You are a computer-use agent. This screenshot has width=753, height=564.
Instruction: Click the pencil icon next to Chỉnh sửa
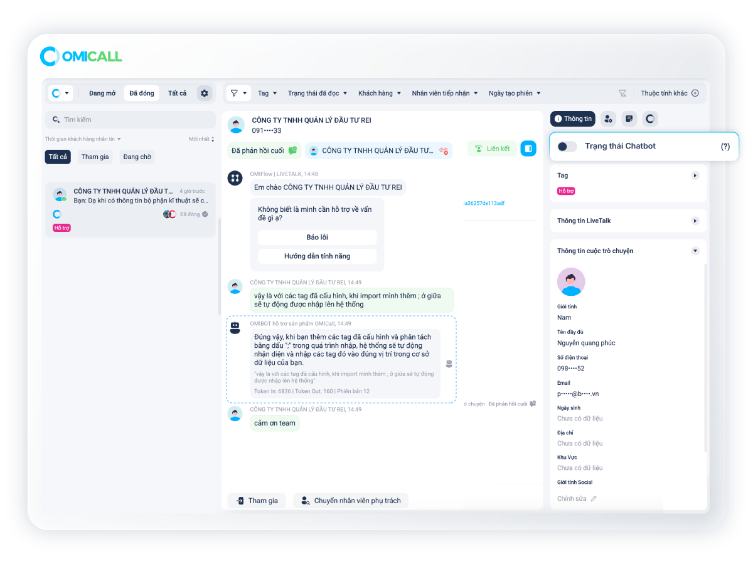pyautogui.click(x=594, y=499)
